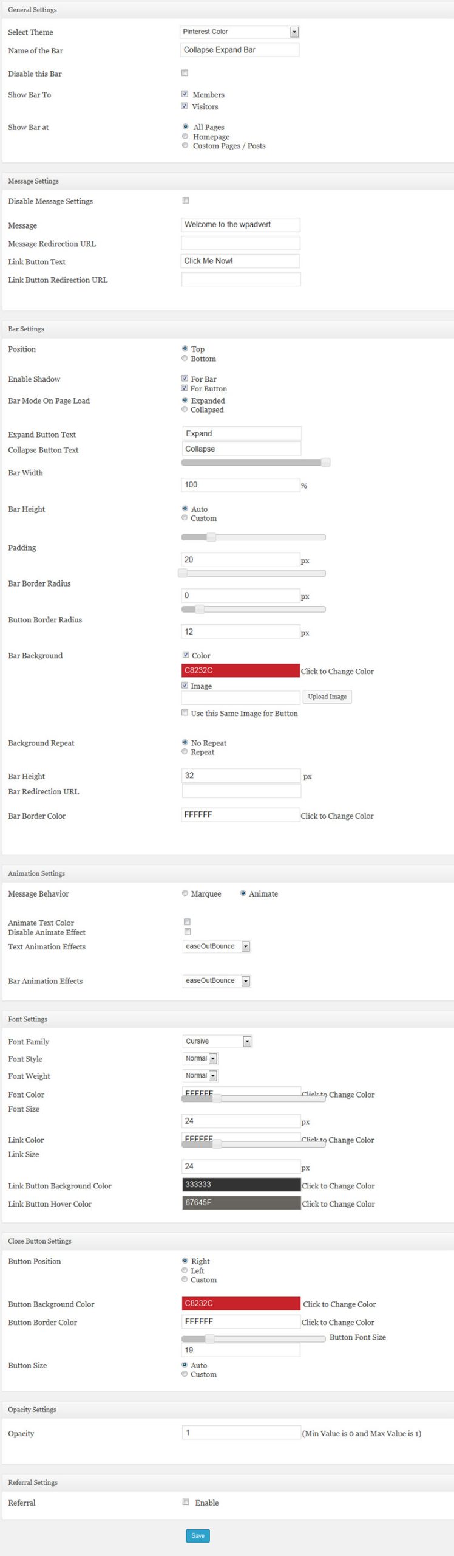The width and height of the screenshot is (454, 1556).
Task: Select the Homepage radio option
Action: tap(185, 137)
